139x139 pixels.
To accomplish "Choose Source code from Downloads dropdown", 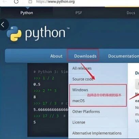I will pos(83,79).
